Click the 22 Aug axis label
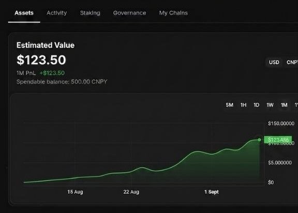This screenshot has height=213, width=298. [131, 192]
